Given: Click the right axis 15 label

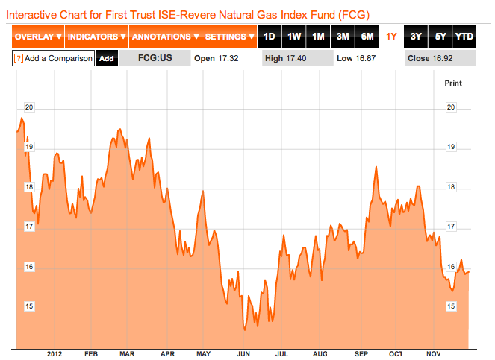Looking at the screenshot, I should [x=451, y=306].
